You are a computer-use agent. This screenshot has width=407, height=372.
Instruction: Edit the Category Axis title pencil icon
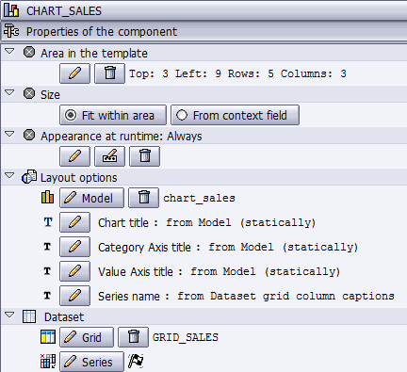74,247
